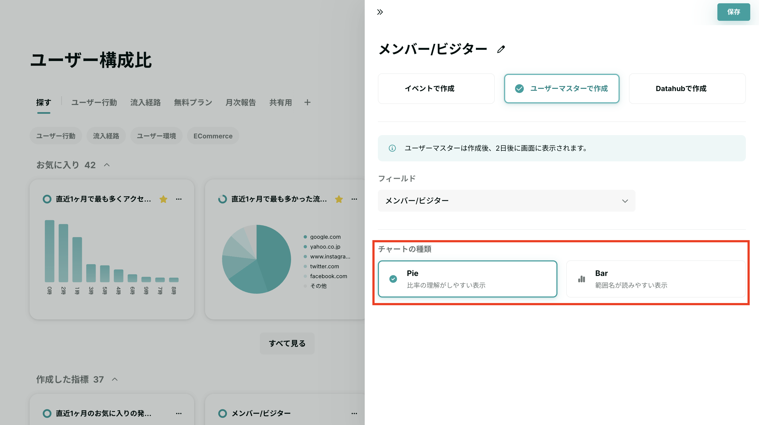Select イベントで作成 creation mode

(436, 89)
